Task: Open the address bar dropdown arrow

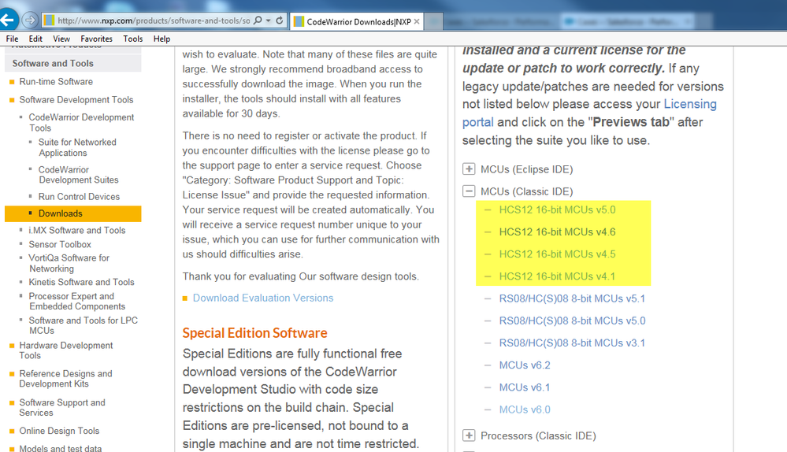Action: [x=269, y=20]
